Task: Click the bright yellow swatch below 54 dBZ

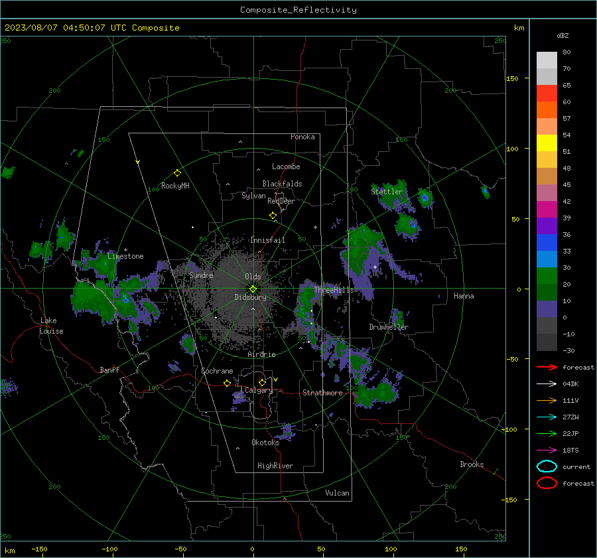Action: click(x=547, y=143)
